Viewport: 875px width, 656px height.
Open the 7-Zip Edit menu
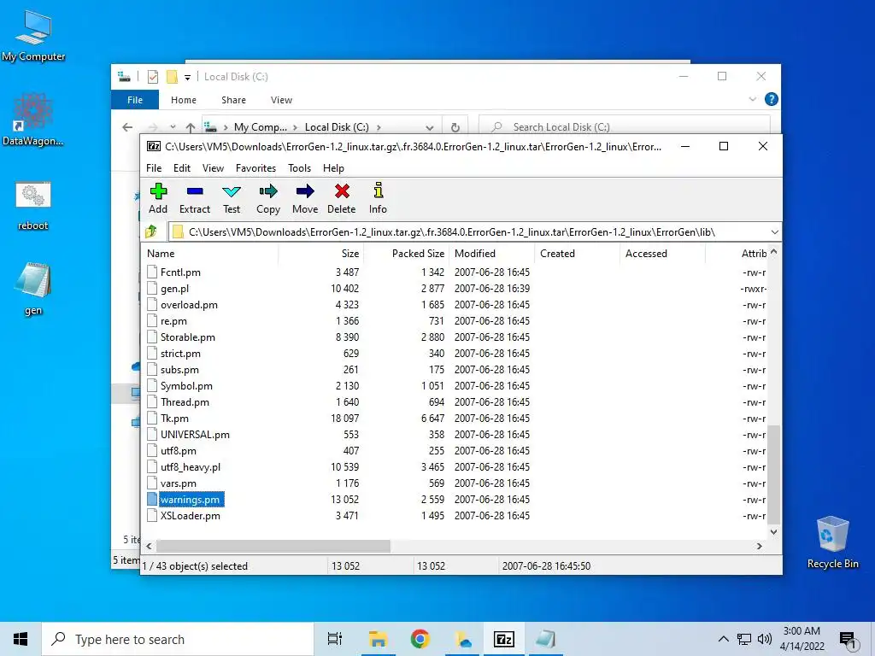(182, 168)
